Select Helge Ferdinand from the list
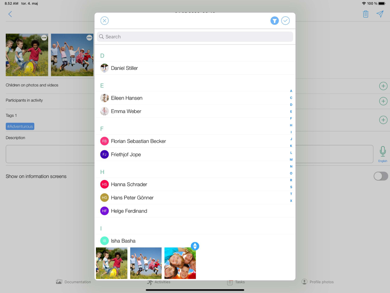 pos(195,211)
